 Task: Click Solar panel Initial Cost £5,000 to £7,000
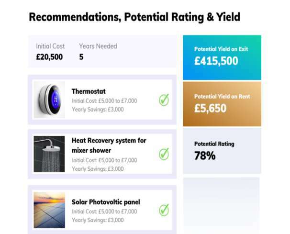(104, 212)
